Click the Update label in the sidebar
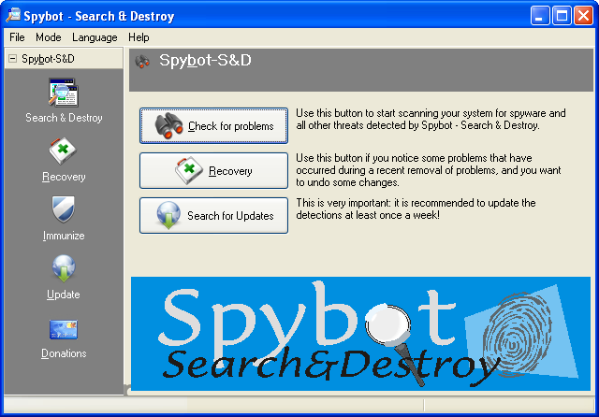The image size is (599, 417). (64, 295)
